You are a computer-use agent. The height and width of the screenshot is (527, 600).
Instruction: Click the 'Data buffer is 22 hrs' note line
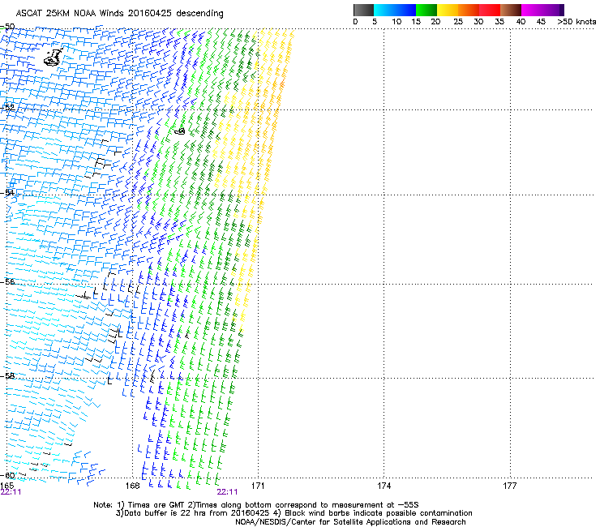[294, 513]
